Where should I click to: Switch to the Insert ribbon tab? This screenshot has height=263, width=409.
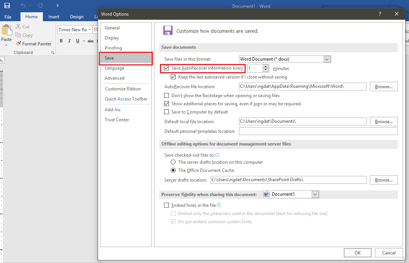[x=54, y=17]
